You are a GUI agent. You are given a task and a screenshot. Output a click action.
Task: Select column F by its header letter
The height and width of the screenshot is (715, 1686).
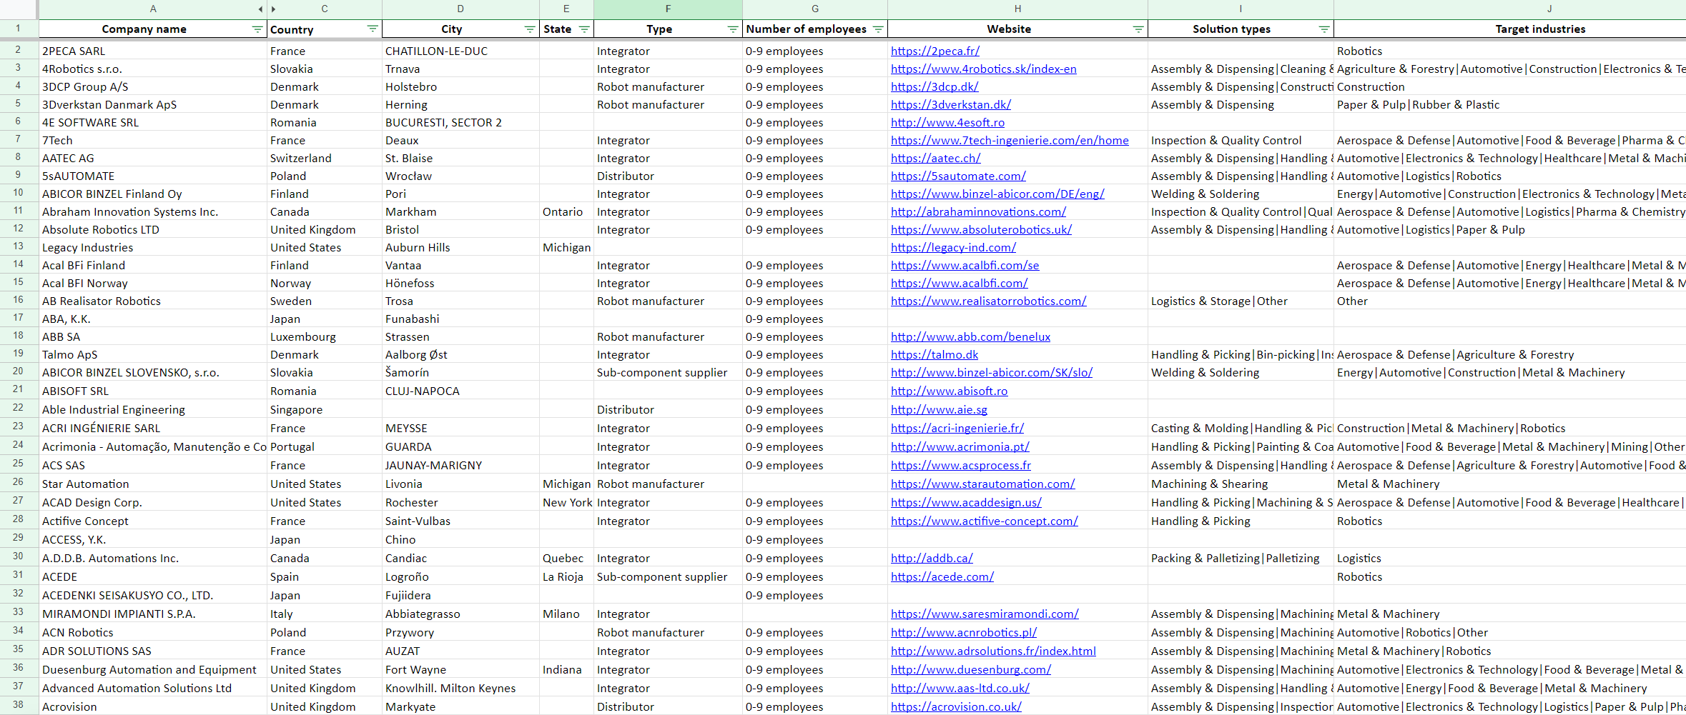[x=667, y=9]
